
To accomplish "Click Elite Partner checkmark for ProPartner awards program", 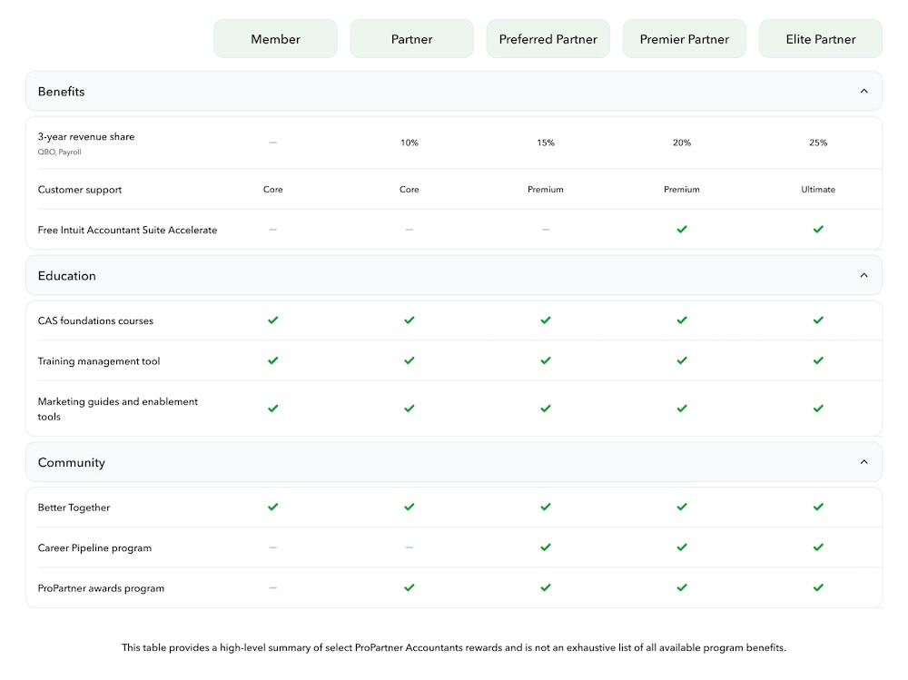I will (818, 587).
